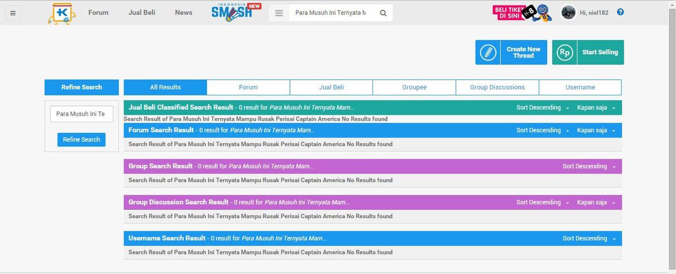Expand Sort Descending in Group Search results
Screen dimensions: 676x274
588,167
